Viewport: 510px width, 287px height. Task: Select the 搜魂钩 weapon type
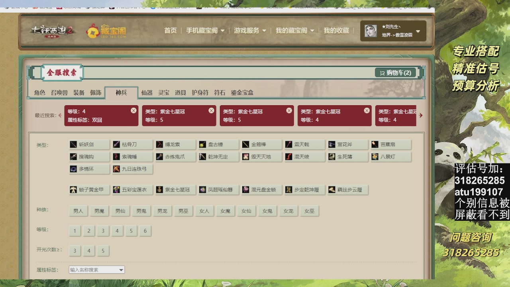pyautogui.click(x=89, y=157)
